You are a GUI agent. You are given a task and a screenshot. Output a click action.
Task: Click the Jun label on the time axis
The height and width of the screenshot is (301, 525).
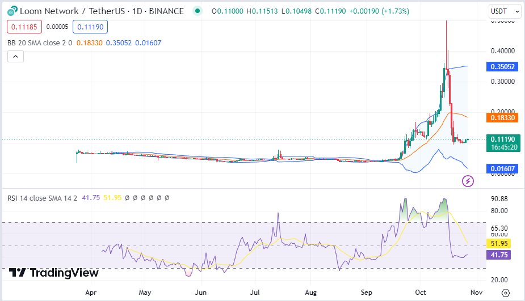pyautogui.click(x=200, y=292)
